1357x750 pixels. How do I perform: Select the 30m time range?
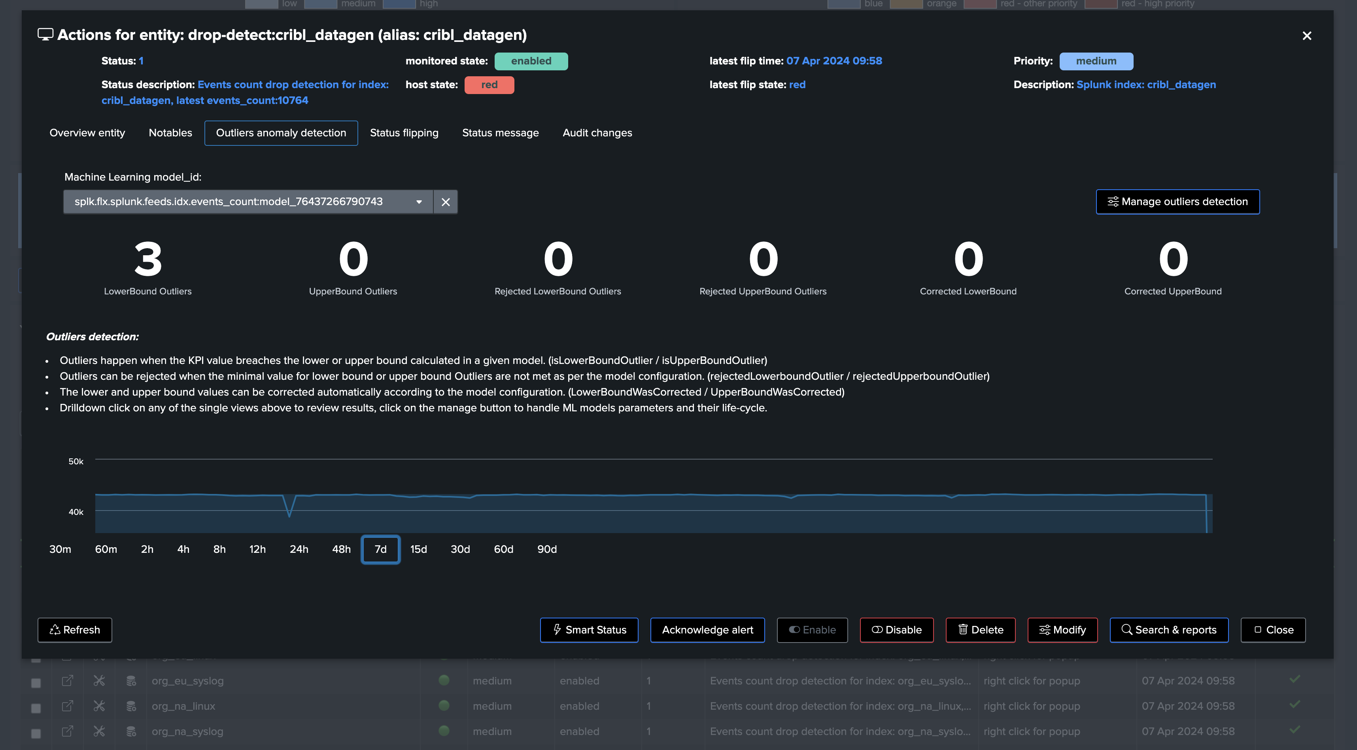(60, 549)
